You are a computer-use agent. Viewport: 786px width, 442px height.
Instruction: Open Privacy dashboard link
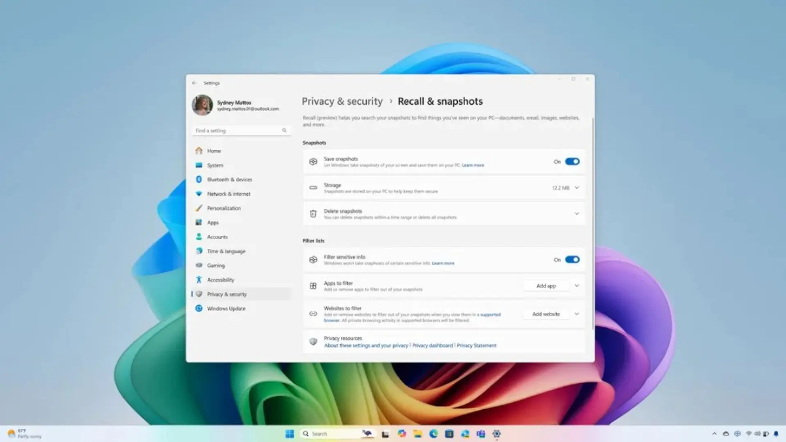(x=432, y=345)
